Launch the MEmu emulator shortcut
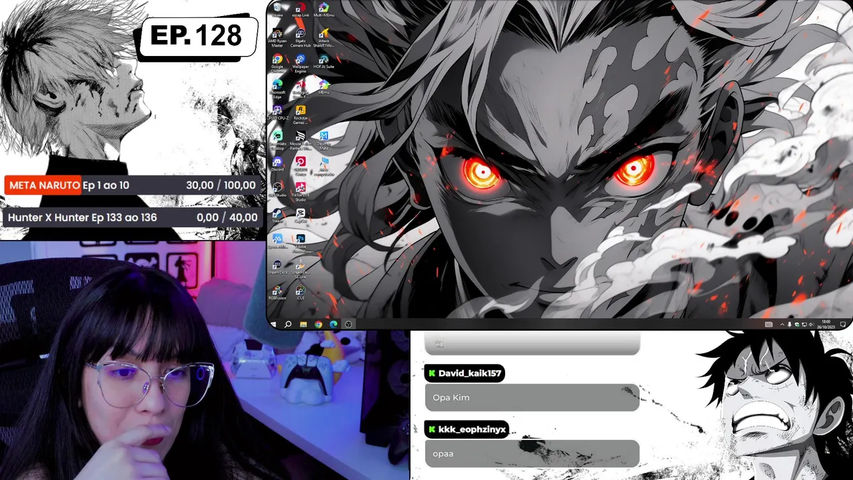 [323, 87]
